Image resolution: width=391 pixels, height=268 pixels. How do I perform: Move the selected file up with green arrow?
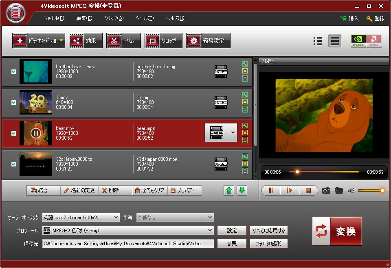pos(229,190)
